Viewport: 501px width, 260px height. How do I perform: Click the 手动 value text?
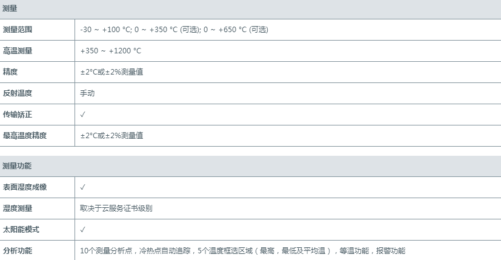tap(87, 93)
